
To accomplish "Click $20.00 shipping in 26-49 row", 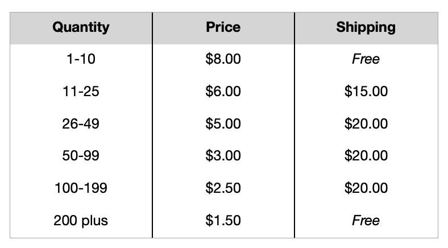I will 366,123.
